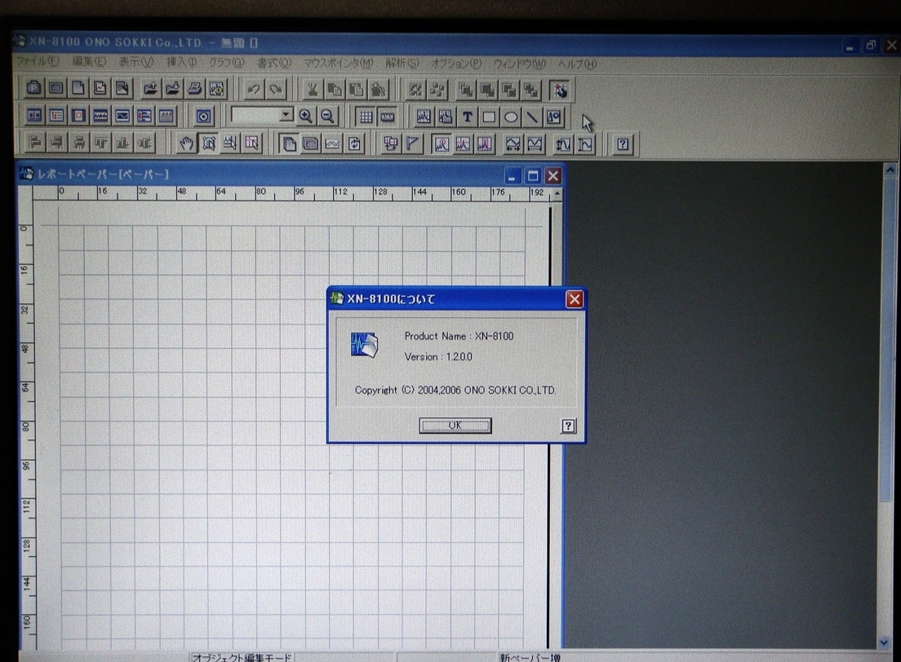Screen dimensions: 901x662
Task: Create a new blank page with the page icon
Action: point(78,87)
